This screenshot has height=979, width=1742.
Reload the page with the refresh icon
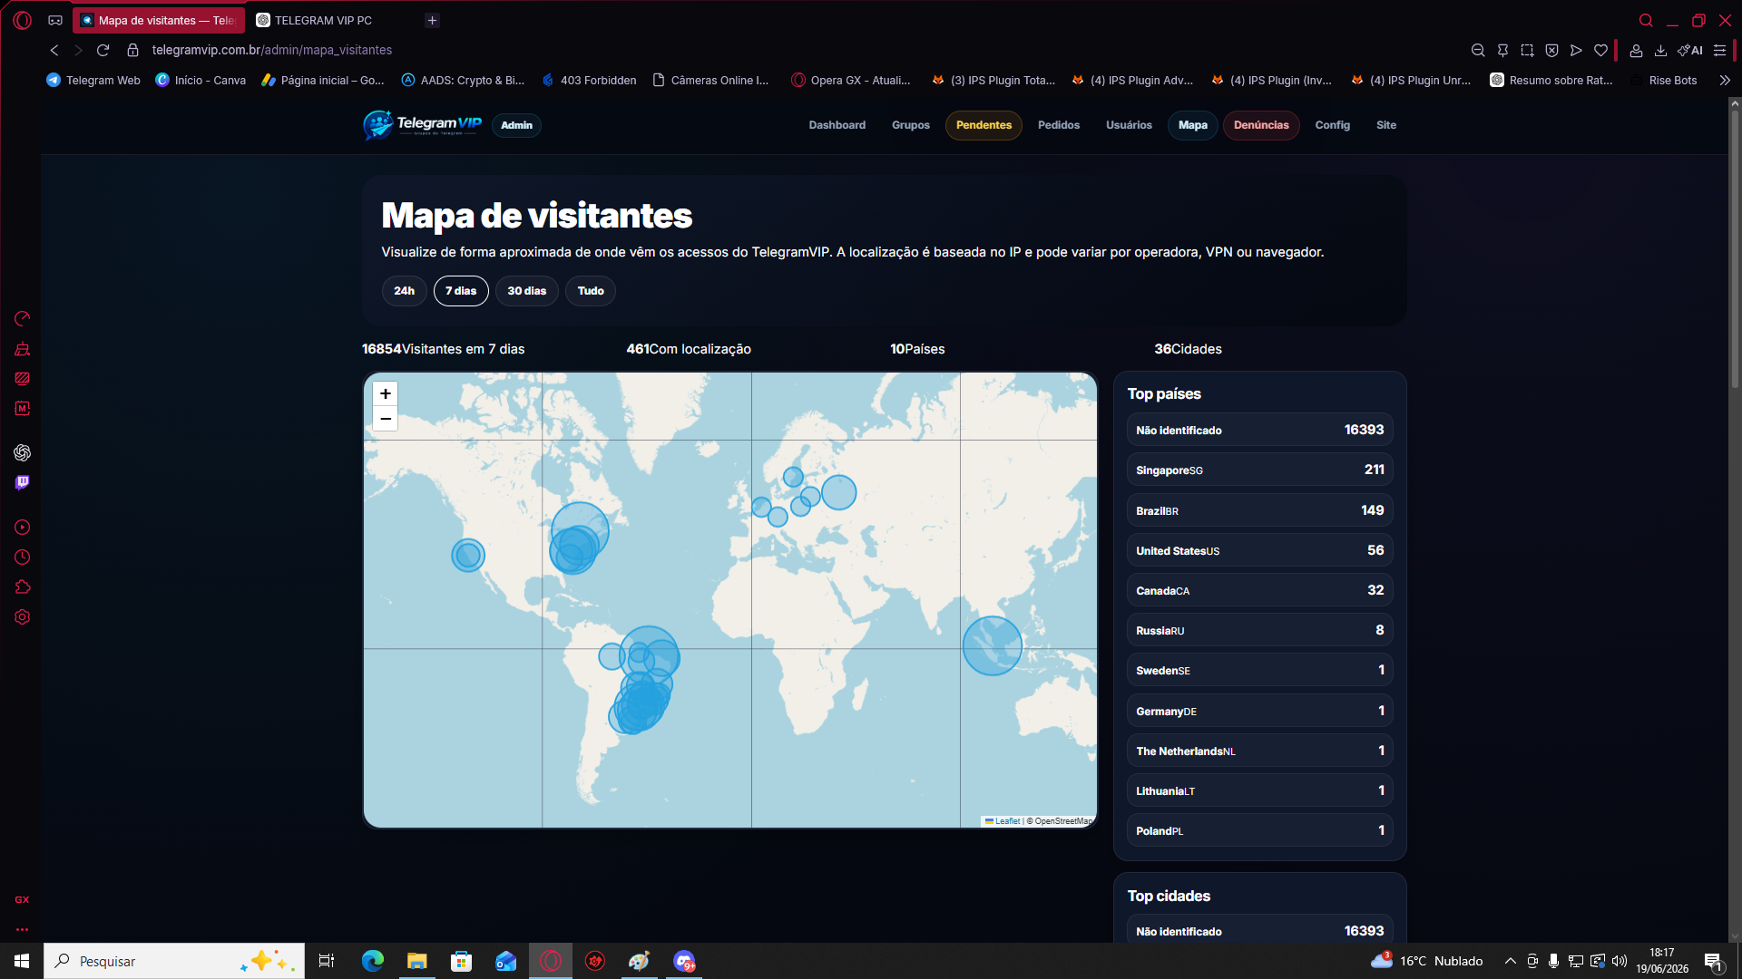tap(103, 50)
